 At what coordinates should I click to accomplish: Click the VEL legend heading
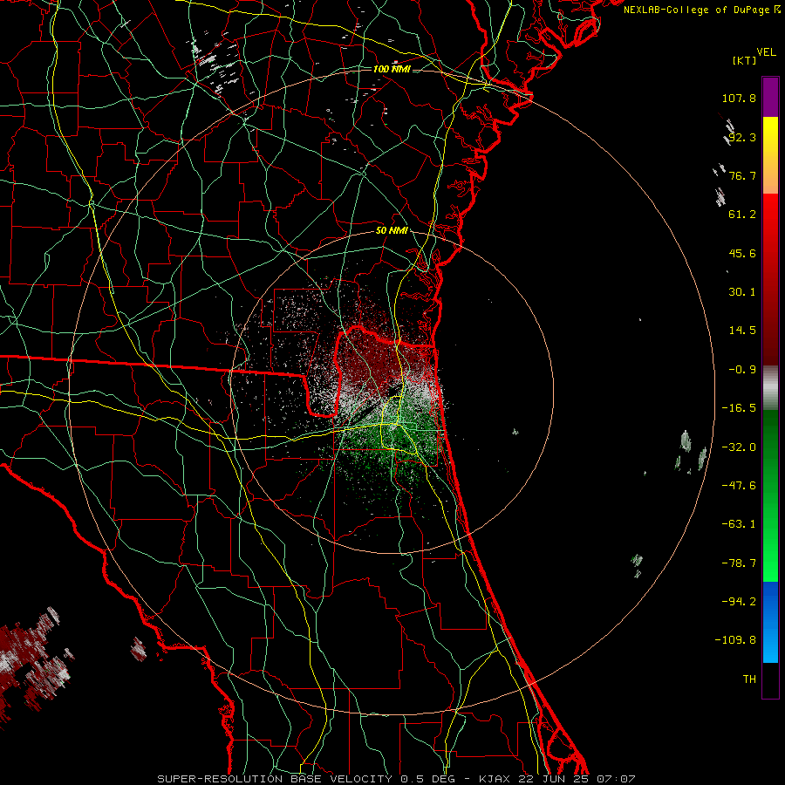pyautogui.click(x=767, y=52)
